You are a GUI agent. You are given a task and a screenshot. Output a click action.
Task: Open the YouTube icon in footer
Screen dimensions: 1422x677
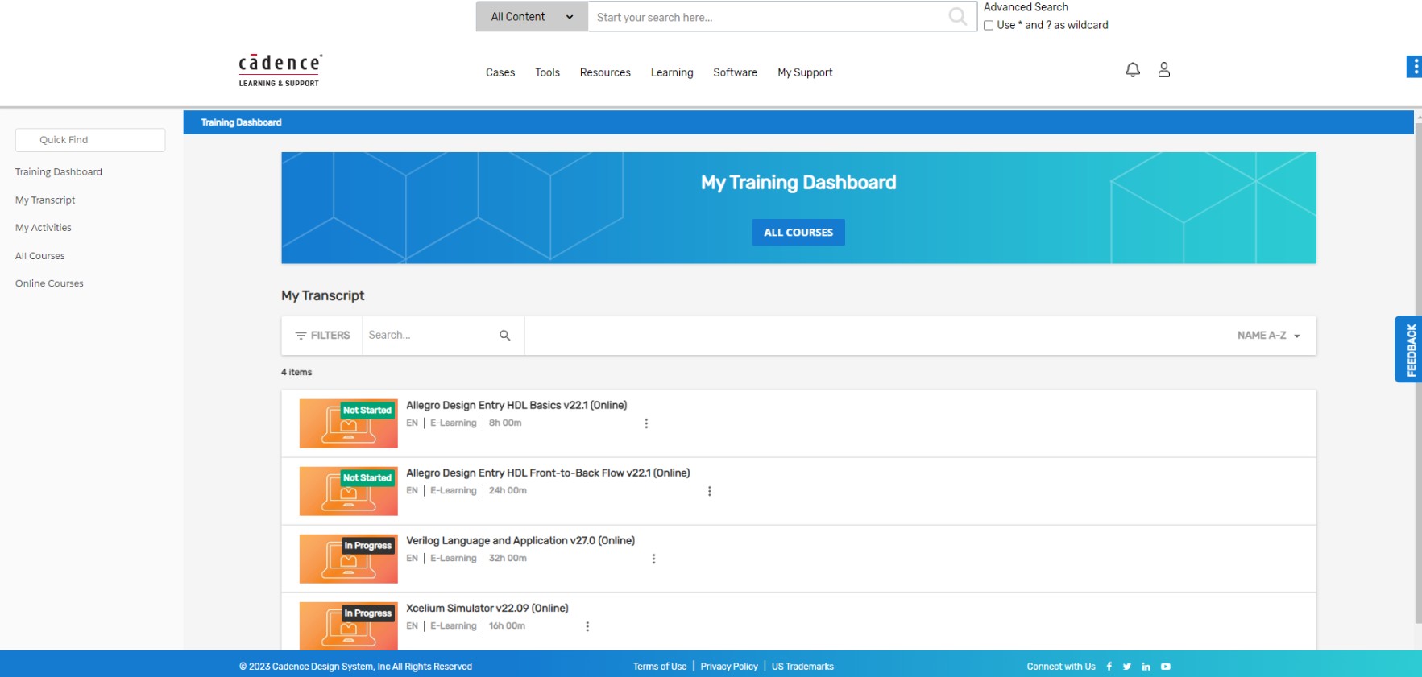[x=1165, y=667]
